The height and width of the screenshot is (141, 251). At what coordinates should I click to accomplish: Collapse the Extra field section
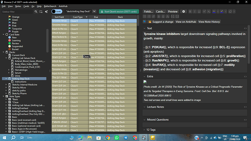[x=144, y=77]
